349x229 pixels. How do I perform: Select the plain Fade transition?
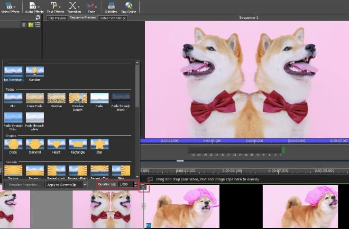point(99,100)
